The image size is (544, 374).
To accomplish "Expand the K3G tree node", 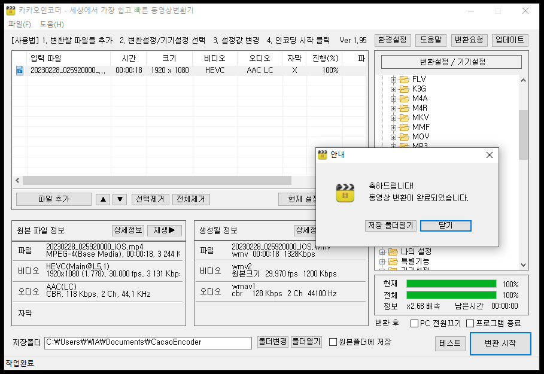I will click(x=393, y=90).
